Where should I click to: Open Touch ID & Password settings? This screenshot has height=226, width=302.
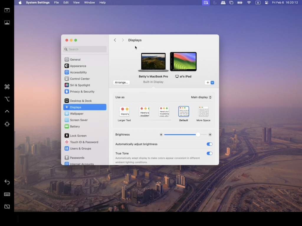pos(84,142)
